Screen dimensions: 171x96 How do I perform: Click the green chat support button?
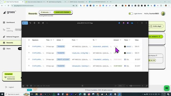pyautogui.click(x=167, y=88)
